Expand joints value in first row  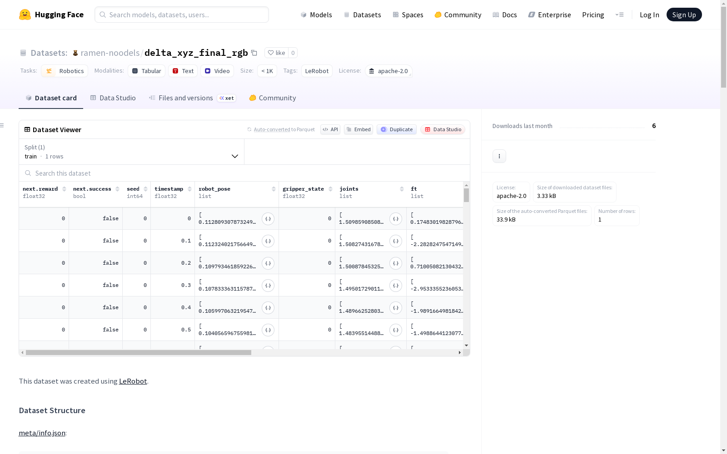tap(396, 219)
